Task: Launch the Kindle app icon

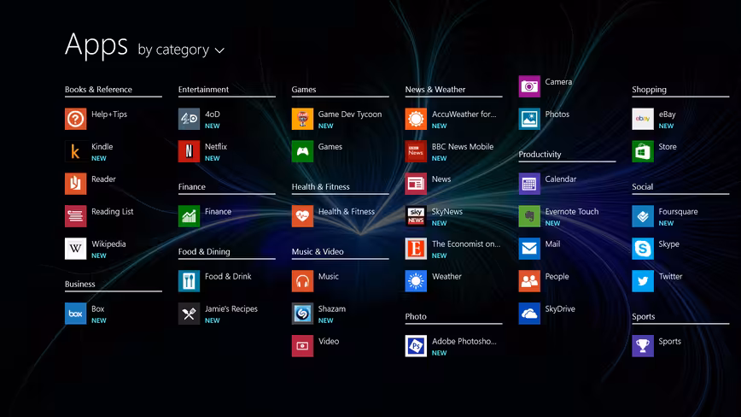Action: pos(76,151)
